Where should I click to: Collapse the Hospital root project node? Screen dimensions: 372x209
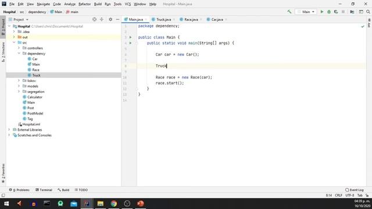[9, 26]
